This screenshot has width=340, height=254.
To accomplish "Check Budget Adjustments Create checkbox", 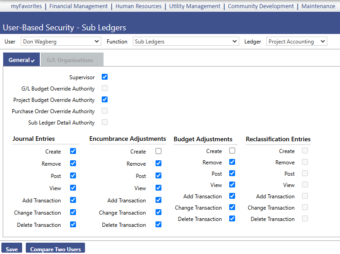I will coord(232,151).
